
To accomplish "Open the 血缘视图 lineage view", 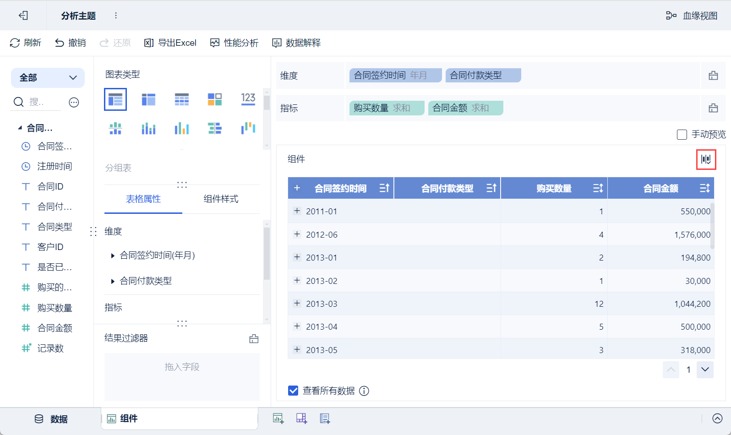I will pyautogui.click(x=692, y=16).
